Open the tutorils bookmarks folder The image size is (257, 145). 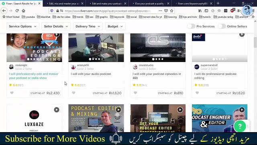205,17
